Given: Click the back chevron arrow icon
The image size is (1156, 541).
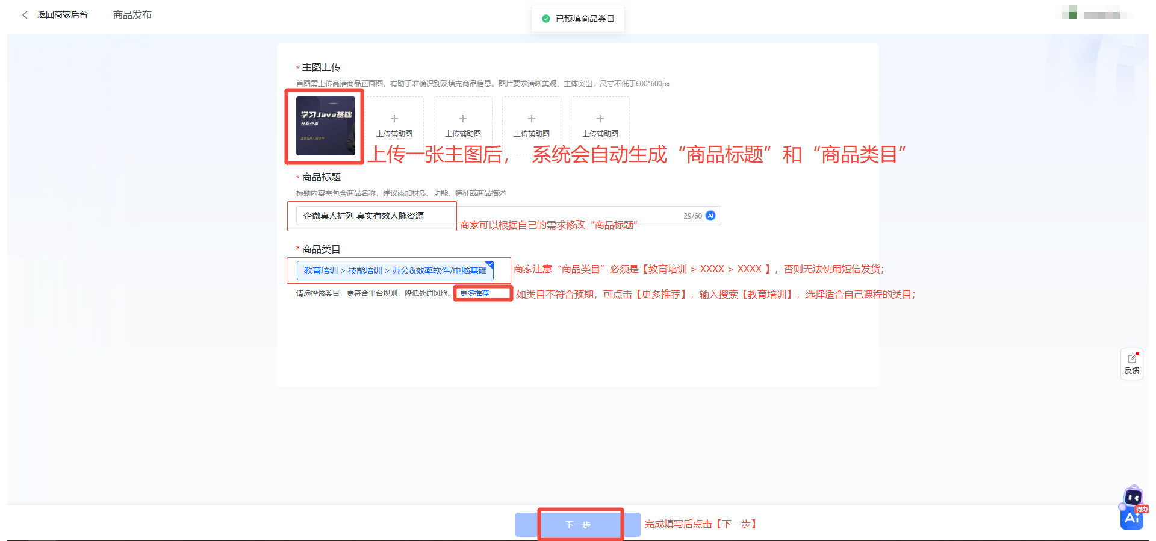Looking at the screenshot, I should pos(25,15).
